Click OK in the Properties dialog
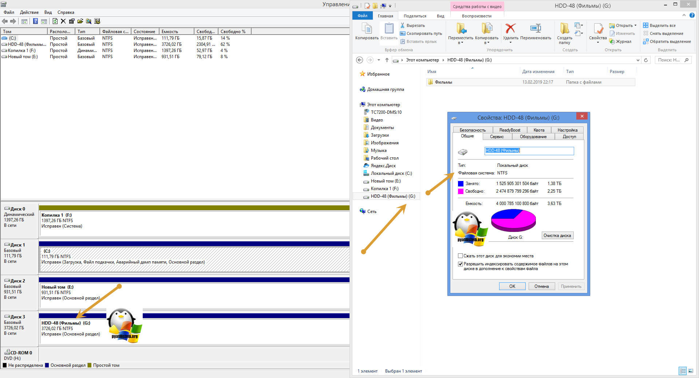This screenshot has height=378, width=699. 512,286
